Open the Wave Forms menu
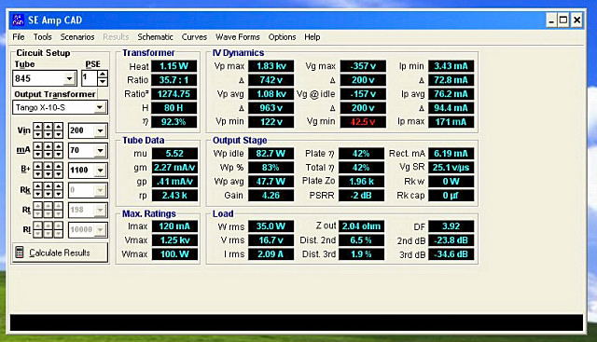The image size is (597, 342). coord(238,37)
